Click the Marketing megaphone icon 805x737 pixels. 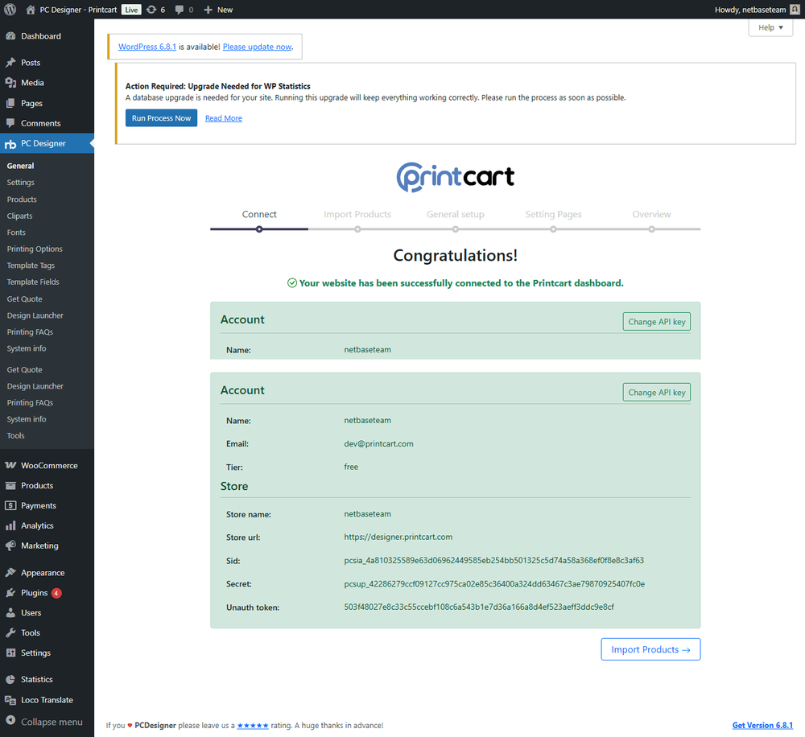[10, 546]
